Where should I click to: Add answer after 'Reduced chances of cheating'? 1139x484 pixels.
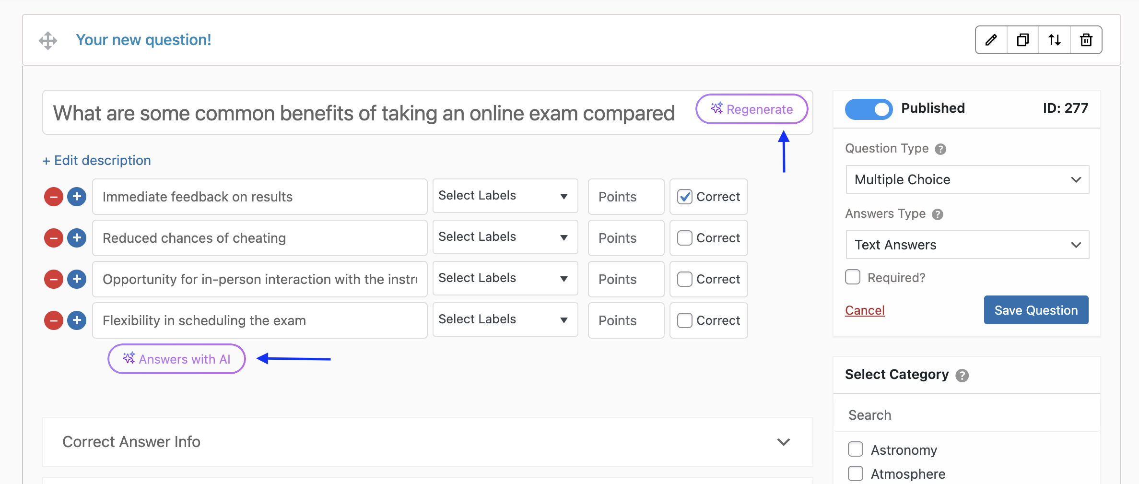point(77,238)
